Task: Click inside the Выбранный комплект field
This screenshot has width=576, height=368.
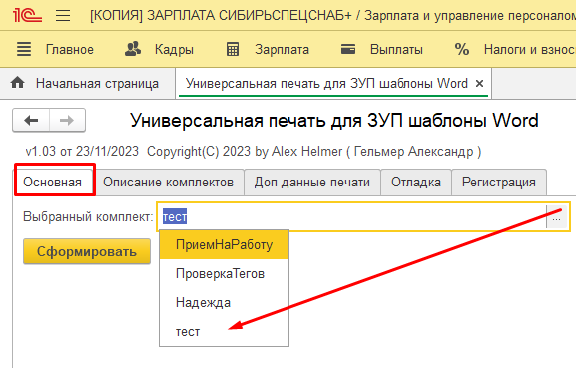Action: (351, 216)
